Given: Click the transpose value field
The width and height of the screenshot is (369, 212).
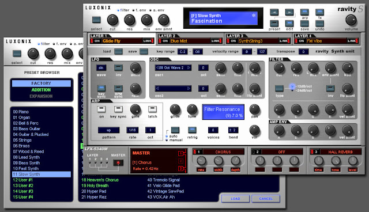Looking at the screenshot, I should click(x=303, y=51).
